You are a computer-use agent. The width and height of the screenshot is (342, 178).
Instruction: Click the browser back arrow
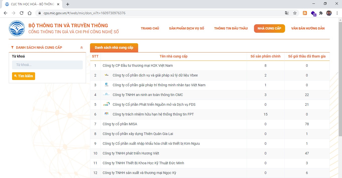pos(6,13)
